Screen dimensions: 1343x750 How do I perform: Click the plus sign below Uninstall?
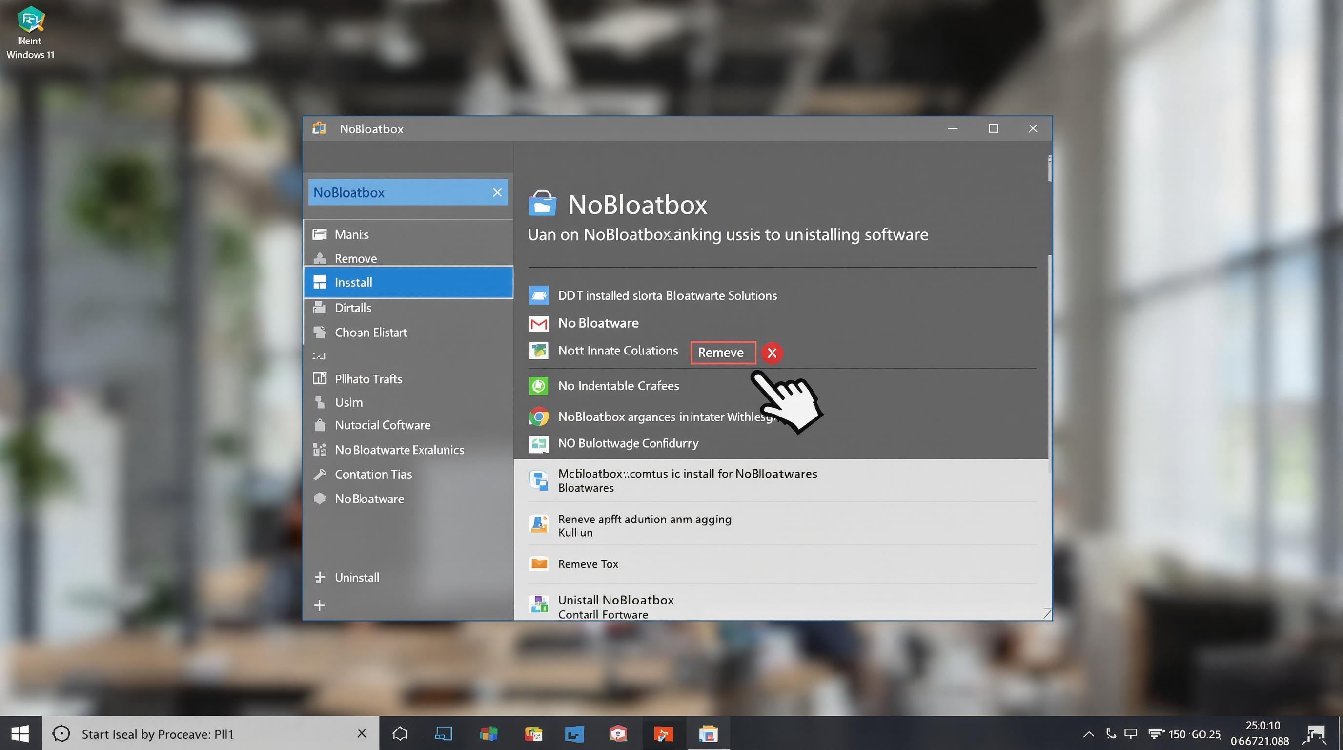point(320,605)
